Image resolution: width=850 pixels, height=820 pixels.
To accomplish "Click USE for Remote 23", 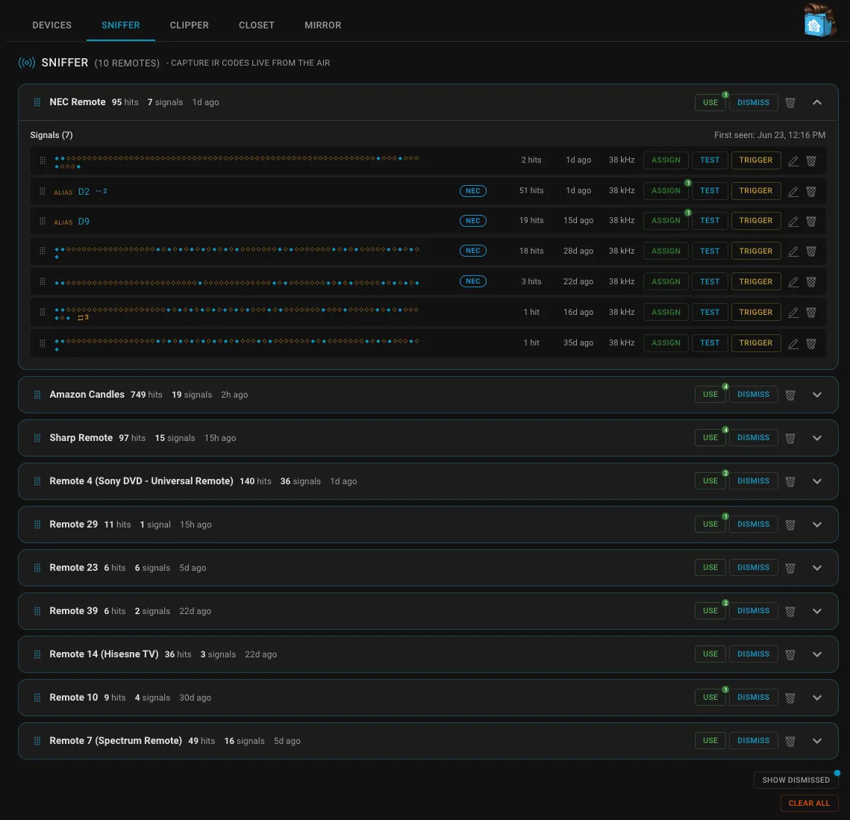I will point(710,568).
